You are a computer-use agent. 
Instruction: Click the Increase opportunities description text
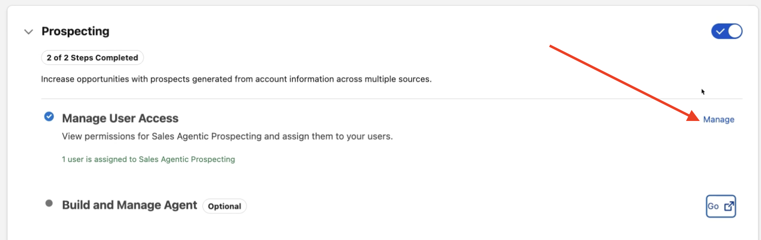(x=236, y=79)
